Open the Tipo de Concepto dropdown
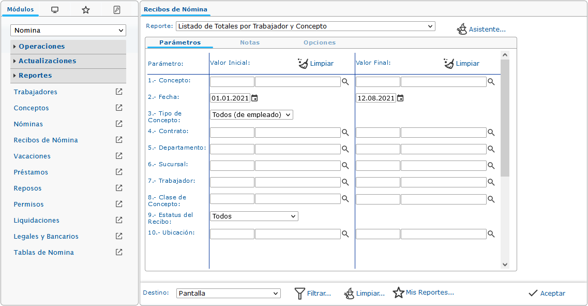Image resolution: width=588 pixels, height=306 pixels. coord(251,114)
